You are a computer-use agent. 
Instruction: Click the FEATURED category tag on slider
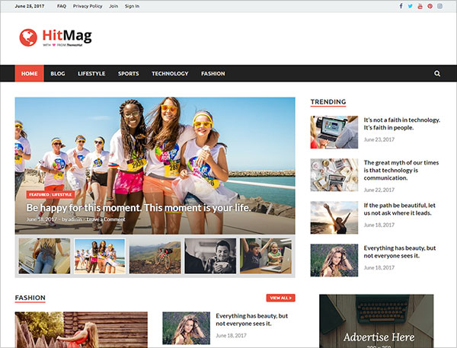(39, 194)
